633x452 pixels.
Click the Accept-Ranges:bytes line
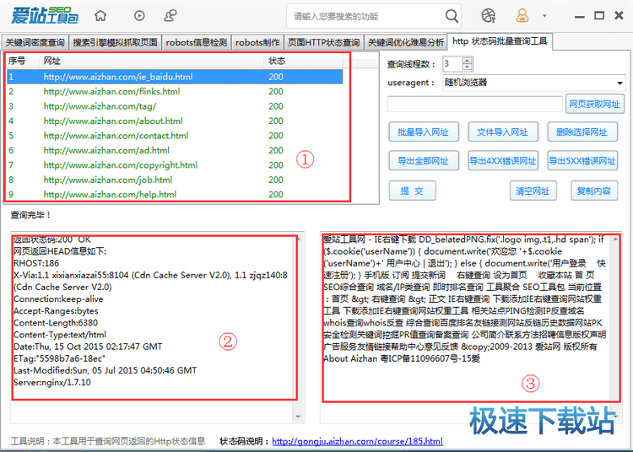pos(56,311)
